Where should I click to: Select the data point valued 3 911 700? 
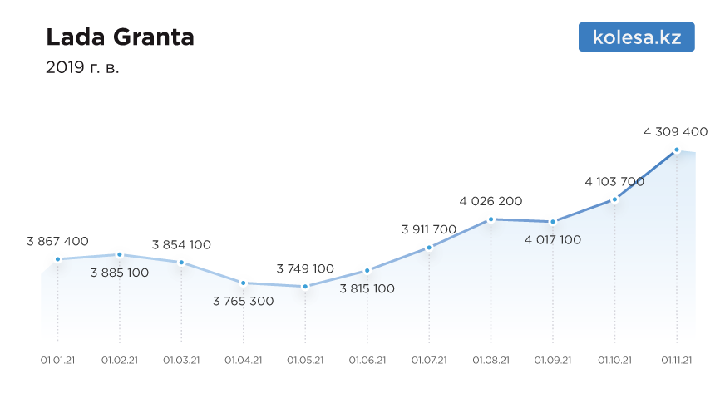click(429, 248)
